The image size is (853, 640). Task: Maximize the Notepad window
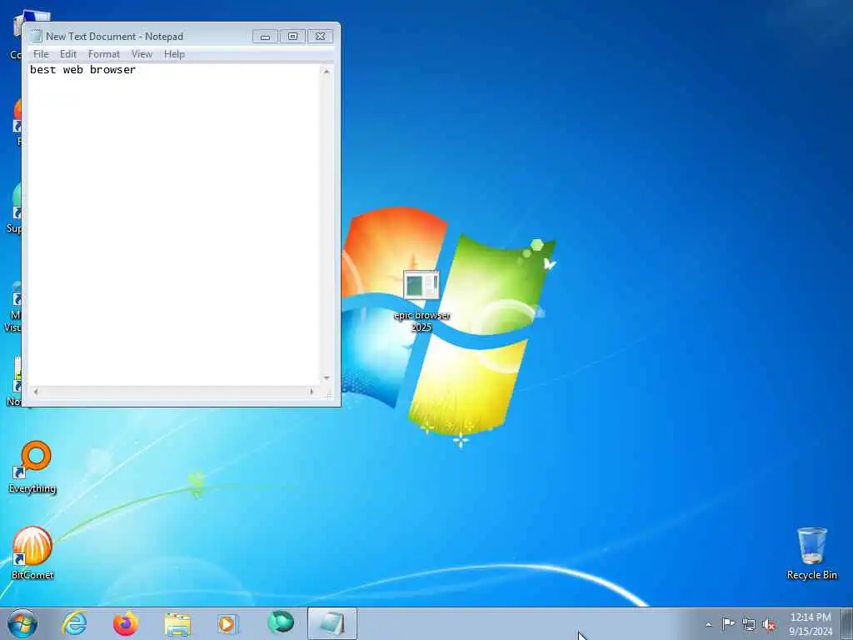[x=292, y=37]
